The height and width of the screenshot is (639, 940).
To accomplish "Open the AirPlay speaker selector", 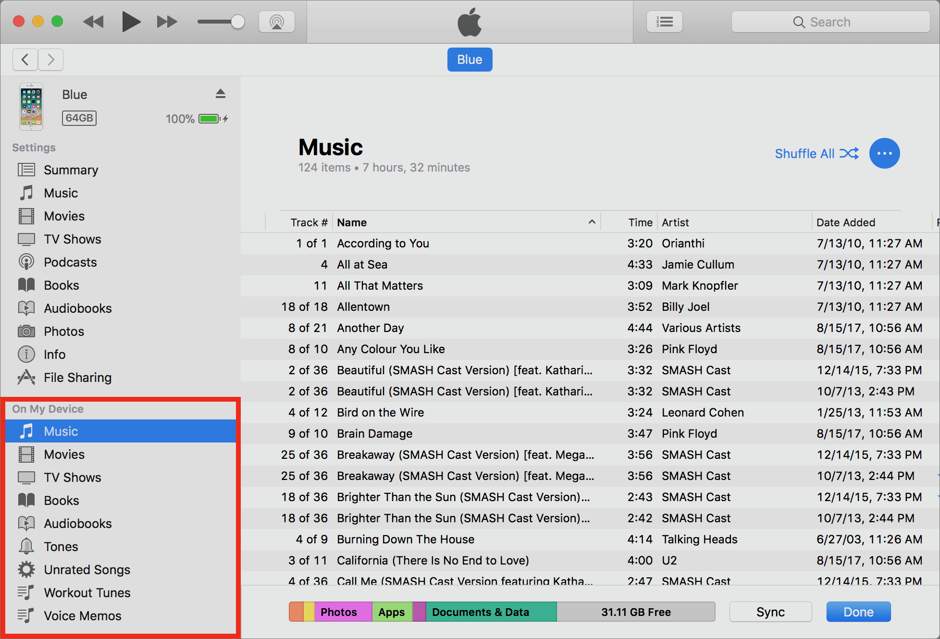I will [277, 21].
